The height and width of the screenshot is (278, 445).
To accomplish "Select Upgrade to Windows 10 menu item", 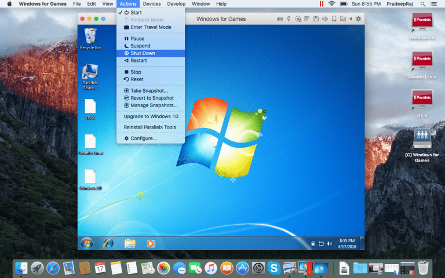I will click(151, 116).
